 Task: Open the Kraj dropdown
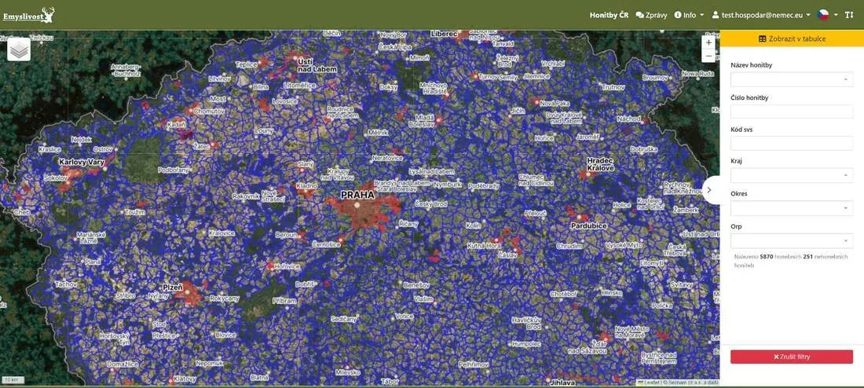tap(791, 176)
